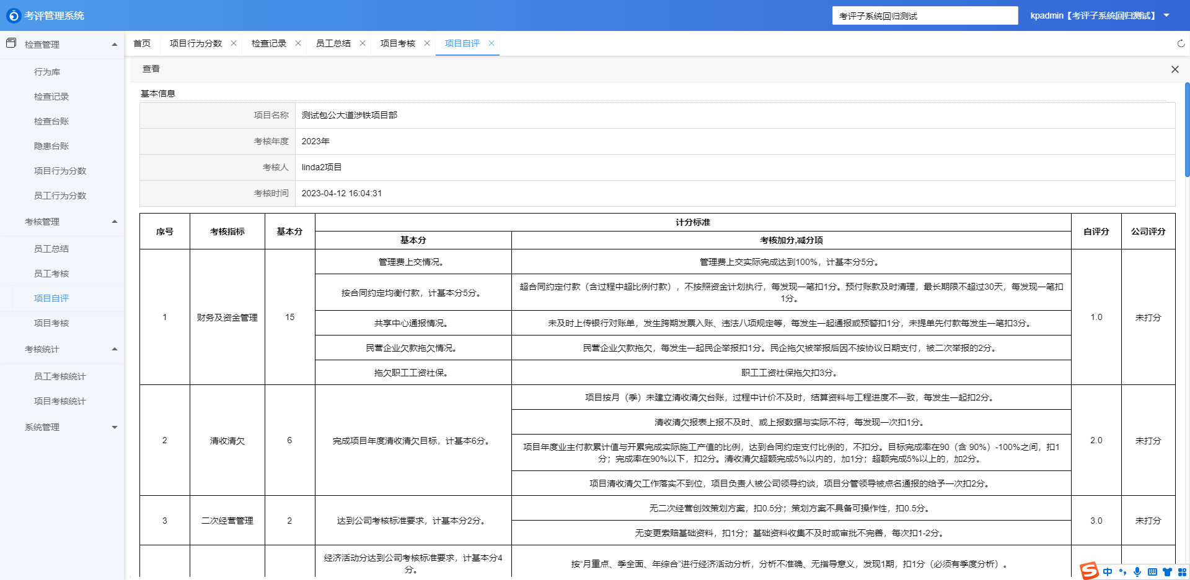Screen dimensions: 1190x580
Task: Click the self-score cell 1.0
Action: pos(1096,317)
